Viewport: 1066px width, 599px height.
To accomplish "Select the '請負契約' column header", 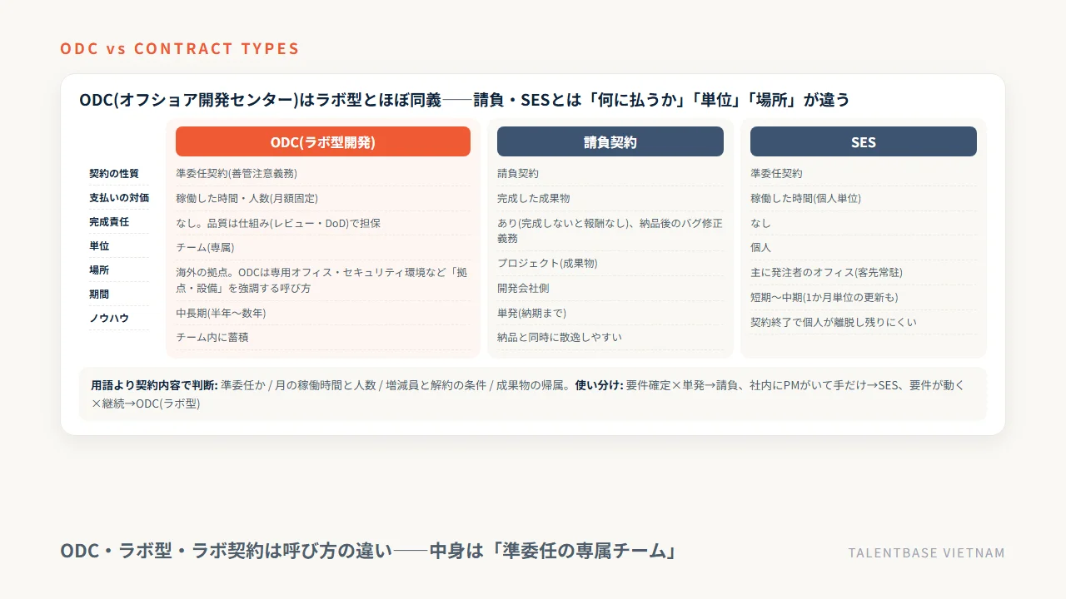I will pyautogui.click(x=610, y=141).
